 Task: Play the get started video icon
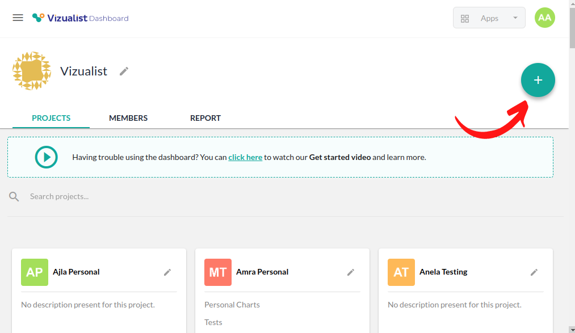[x=46, y=157]
